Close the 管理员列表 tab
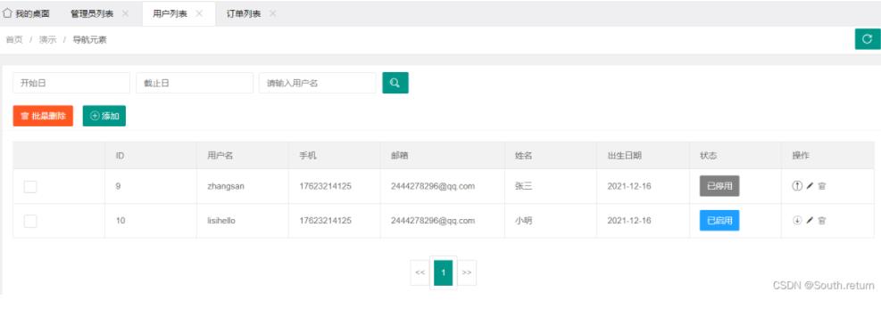 coord(125,13)
